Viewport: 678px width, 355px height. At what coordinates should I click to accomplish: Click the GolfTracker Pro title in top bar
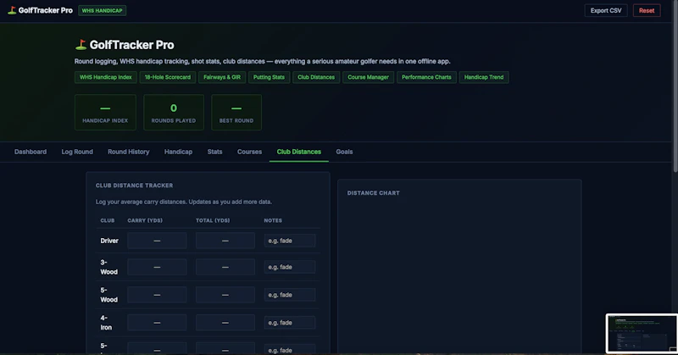coord(46,10)
